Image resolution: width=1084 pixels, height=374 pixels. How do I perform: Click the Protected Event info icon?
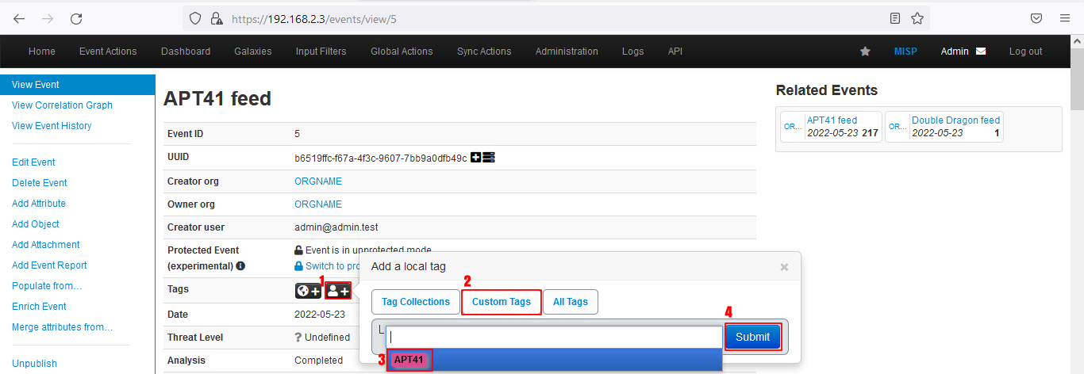[240, 266]
